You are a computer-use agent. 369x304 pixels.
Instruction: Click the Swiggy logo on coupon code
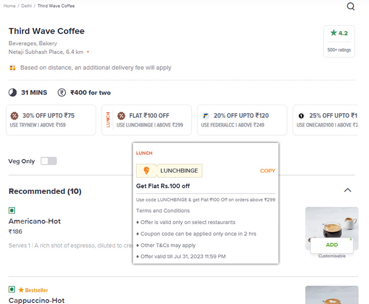[x=147, y=171]
